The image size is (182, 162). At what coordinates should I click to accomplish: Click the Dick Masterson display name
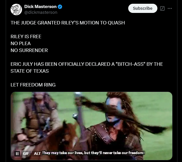pos(40,7)
